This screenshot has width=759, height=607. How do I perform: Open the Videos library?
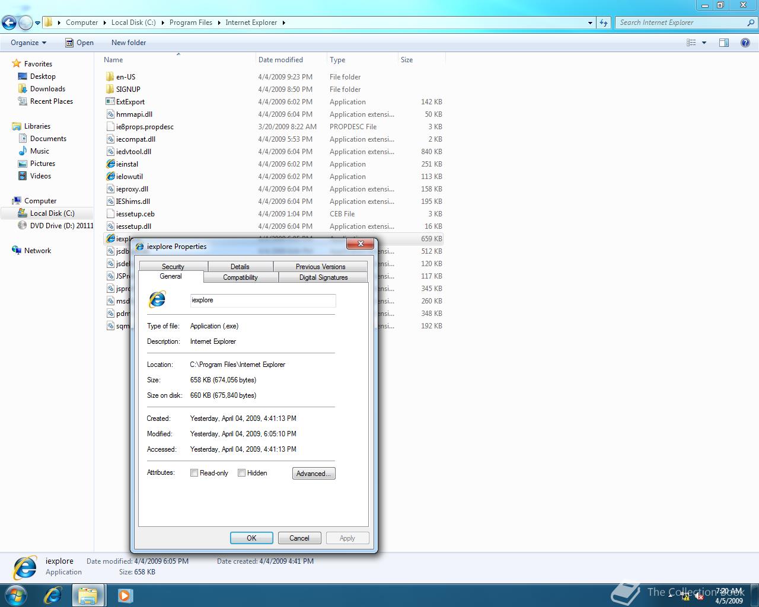pos(40,176)
